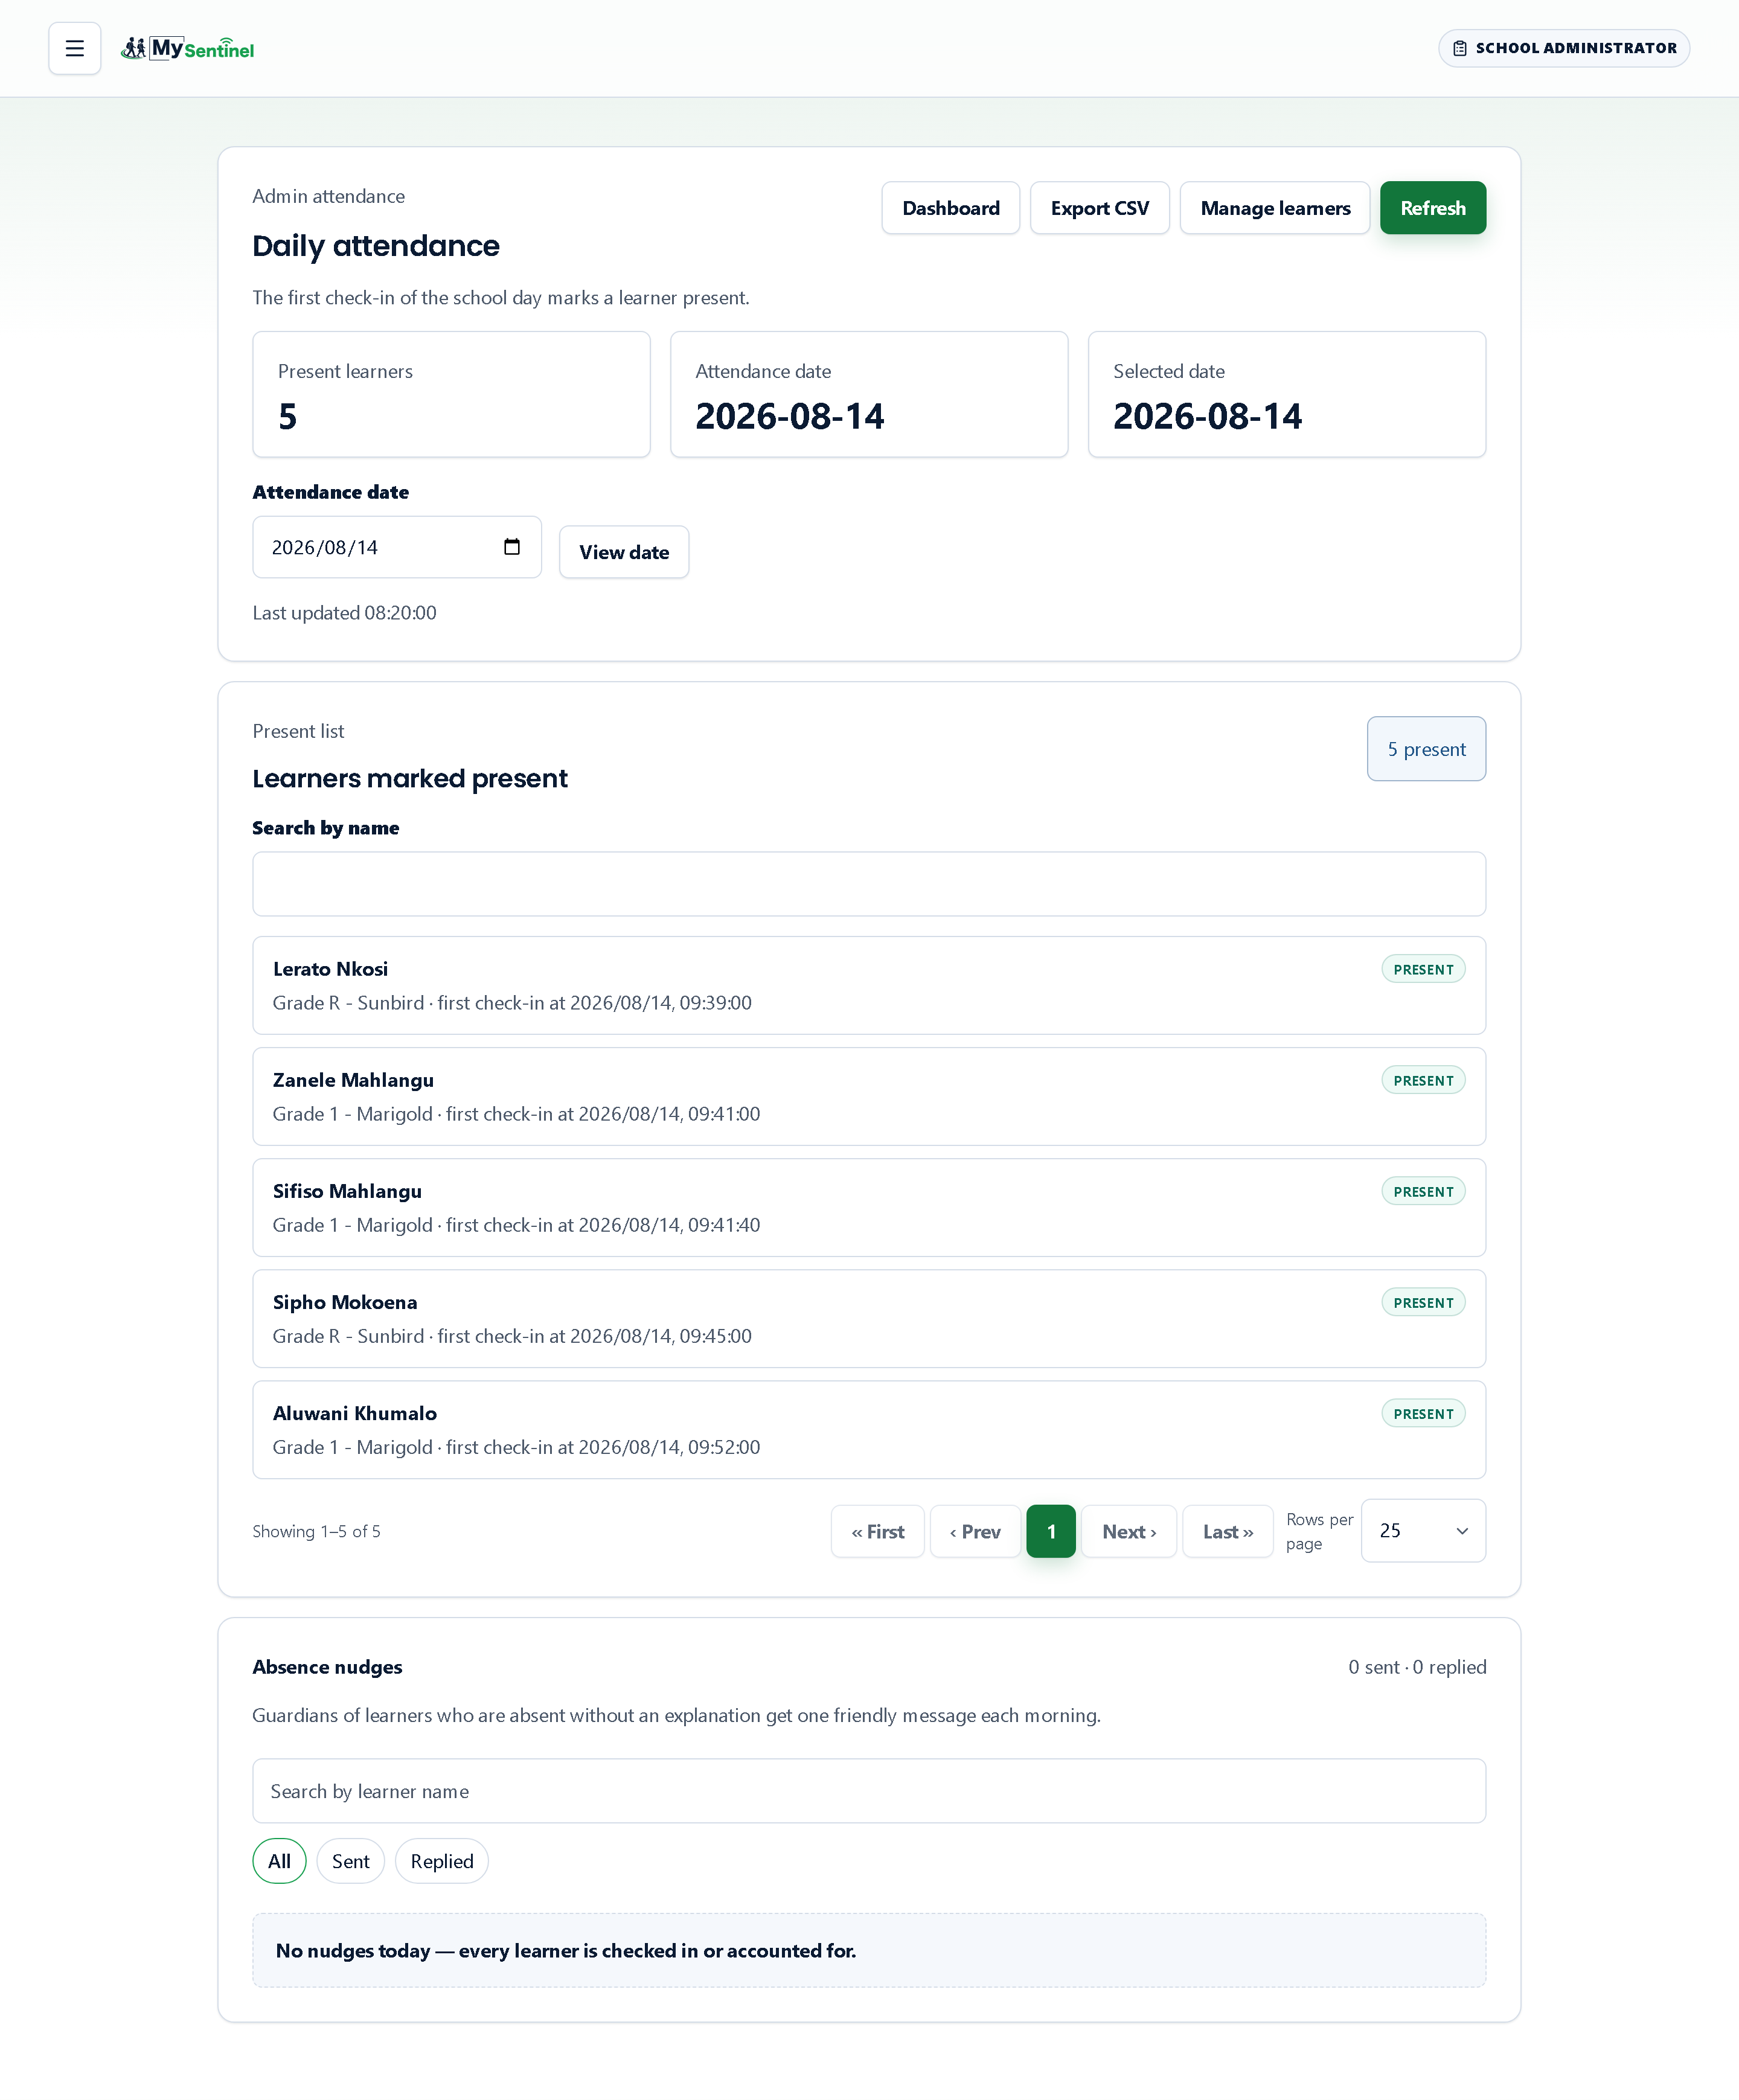
Task: Open Aluwani Khumalo's attendance row
Action: [869, 1430]
